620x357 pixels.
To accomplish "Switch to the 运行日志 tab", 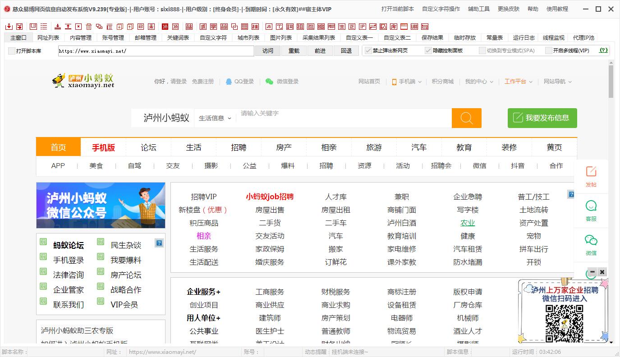I will pyautogui.click(x=524, y=38).
